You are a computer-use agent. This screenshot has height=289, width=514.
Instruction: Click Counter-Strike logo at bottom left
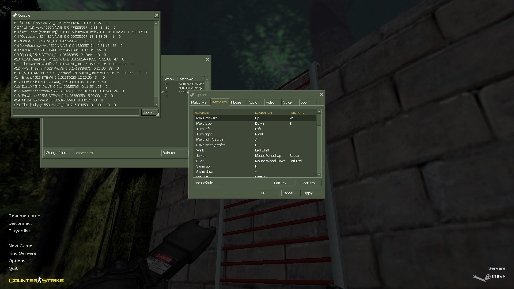tap(36, 280)
